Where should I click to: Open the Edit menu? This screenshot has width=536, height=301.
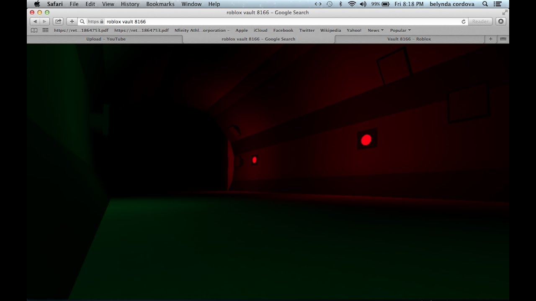point(90,4)
